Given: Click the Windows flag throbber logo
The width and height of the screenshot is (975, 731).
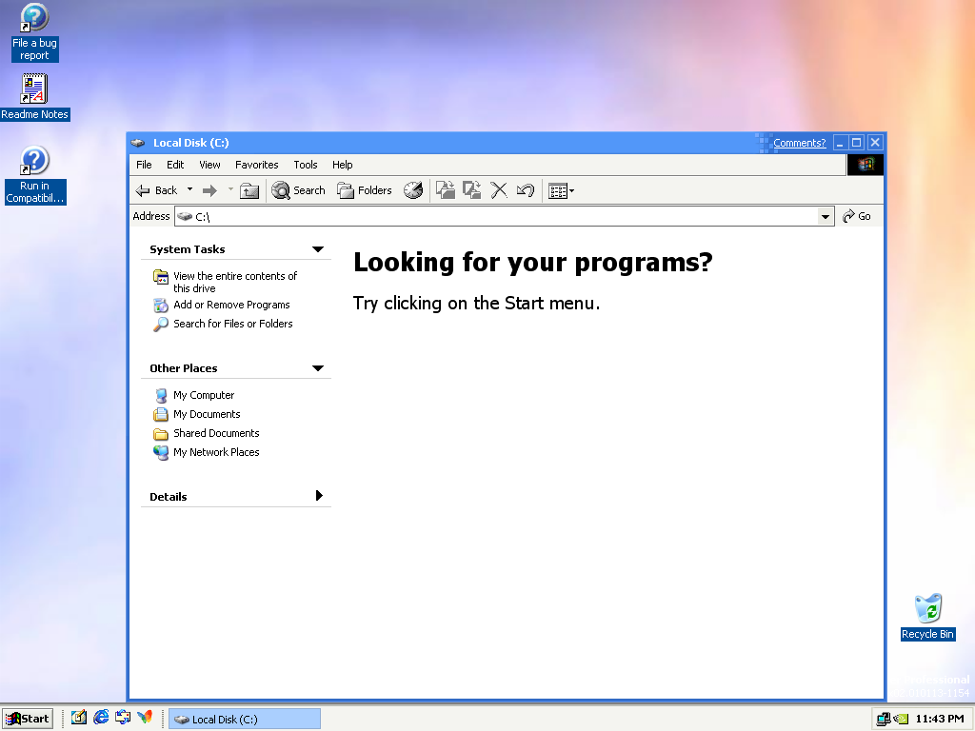Looking at the screenshot, I should tap(866, 165).
